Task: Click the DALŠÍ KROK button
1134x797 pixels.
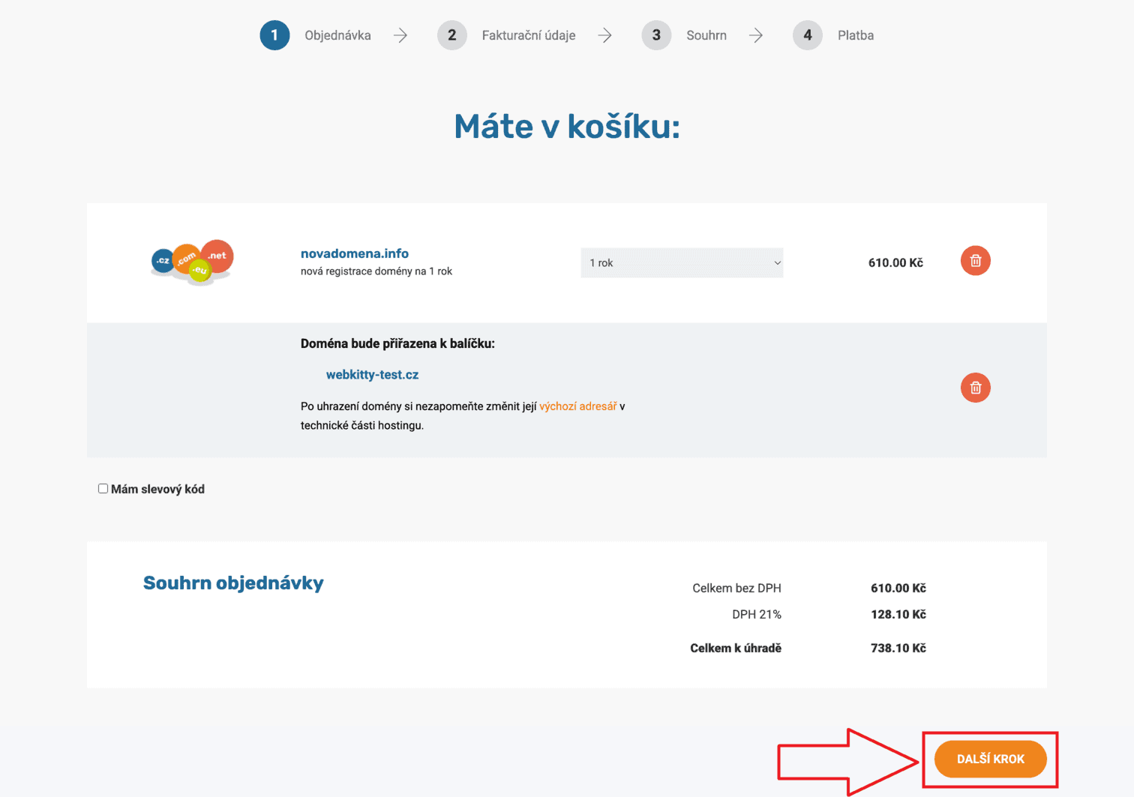Action: [x=990, y=760]
